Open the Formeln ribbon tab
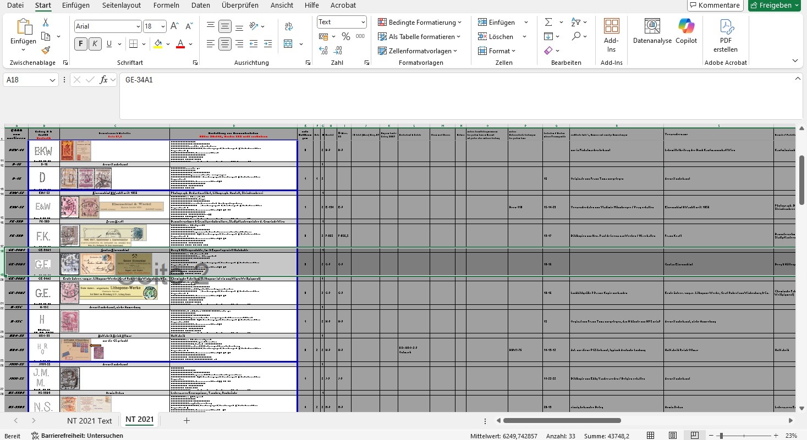Viewport: 807px width, 440px height. [167, 5]
